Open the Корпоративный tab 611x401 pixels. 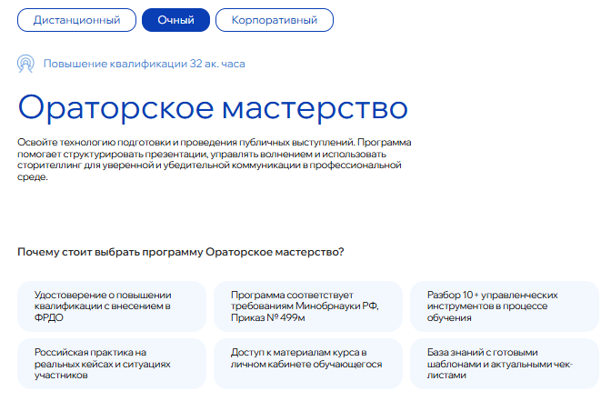tap(275, 19)
